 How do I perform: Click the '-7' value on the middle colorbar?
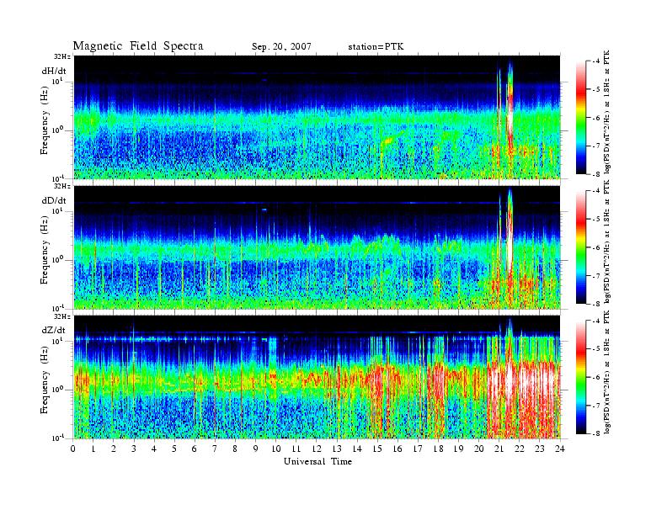pos(596,275)
